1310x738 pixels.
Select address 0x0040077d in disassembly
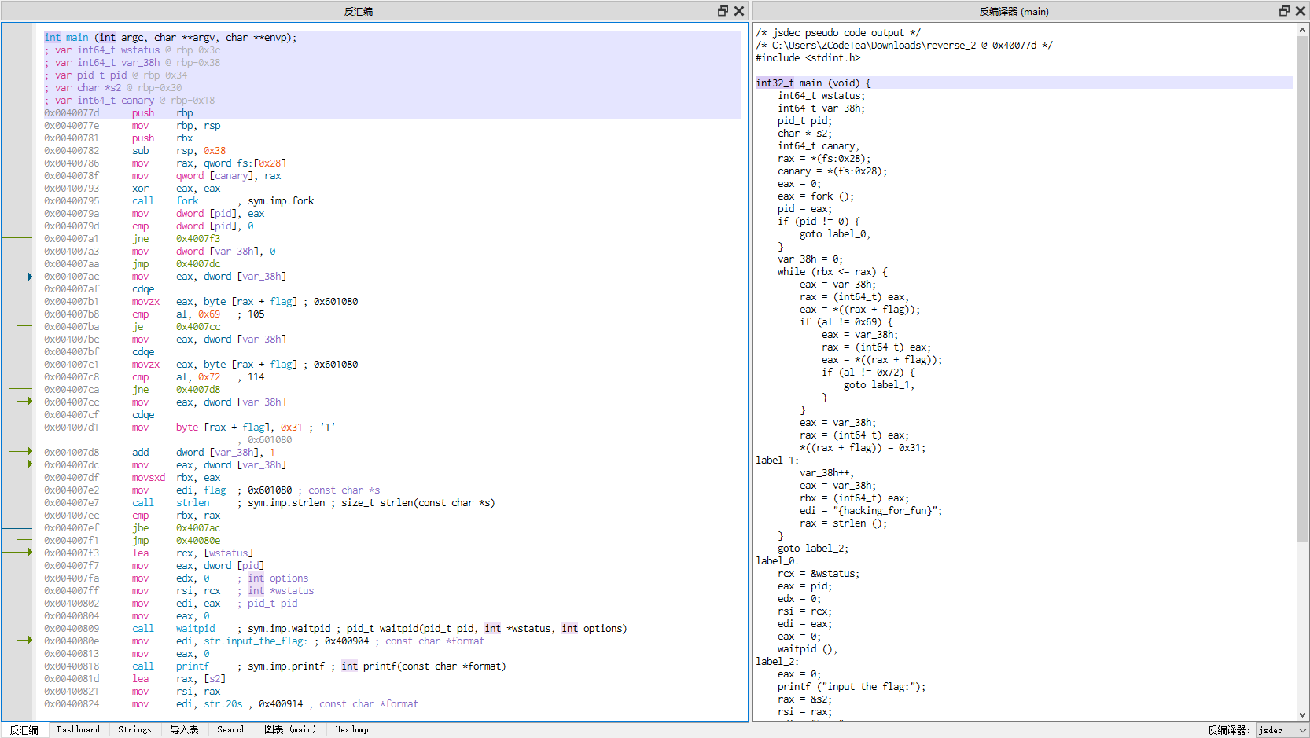tap(72, 113)
